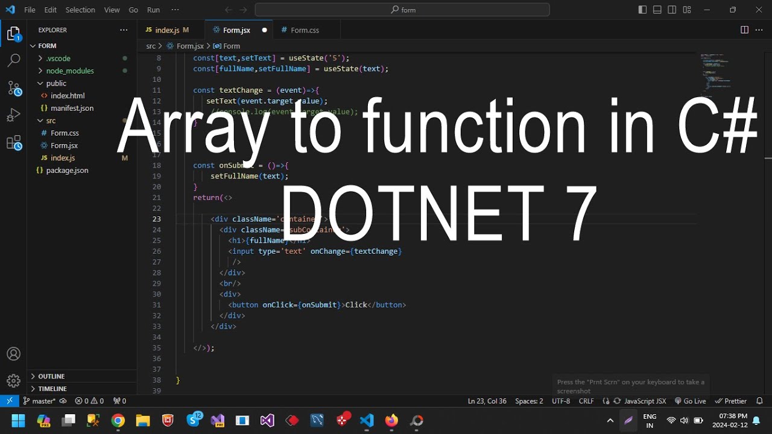The height and width of the screenshot is (434, 772).
Task: Open the Selection menu
Action: 80,10
